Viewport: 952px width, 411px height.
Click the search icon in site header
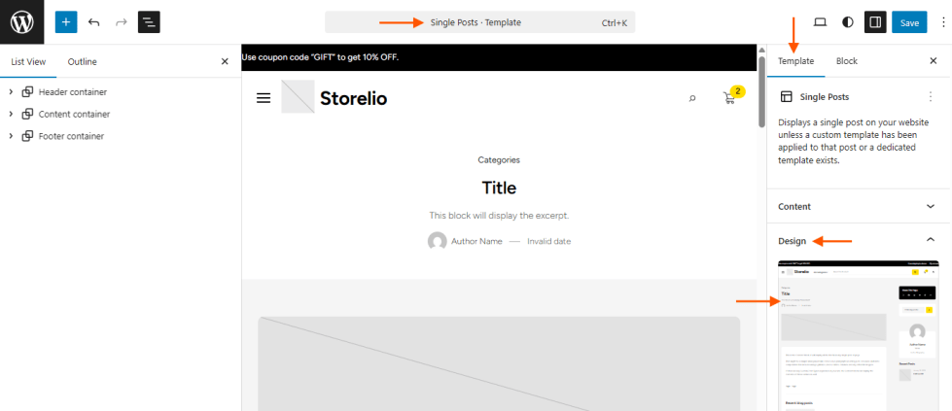[692, 98]
